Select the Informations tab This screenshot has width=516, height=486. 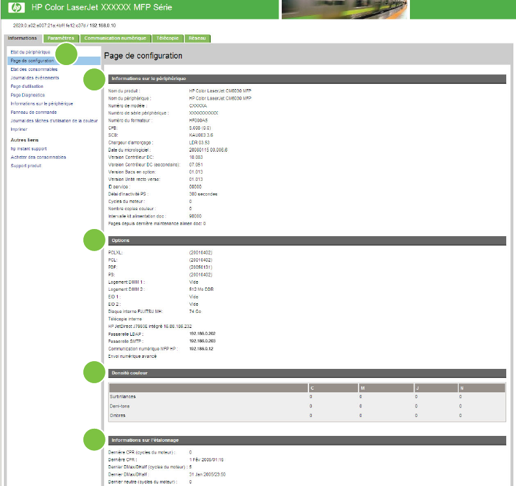click(x=22, y=38)
